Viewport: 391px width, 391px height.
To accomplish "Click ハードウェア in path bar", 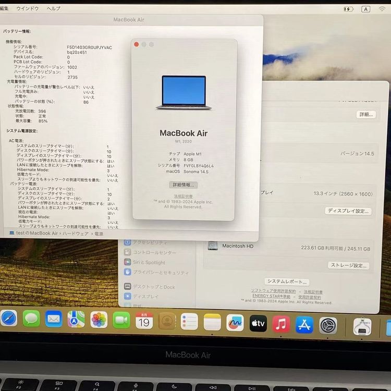I will [76, 234].
